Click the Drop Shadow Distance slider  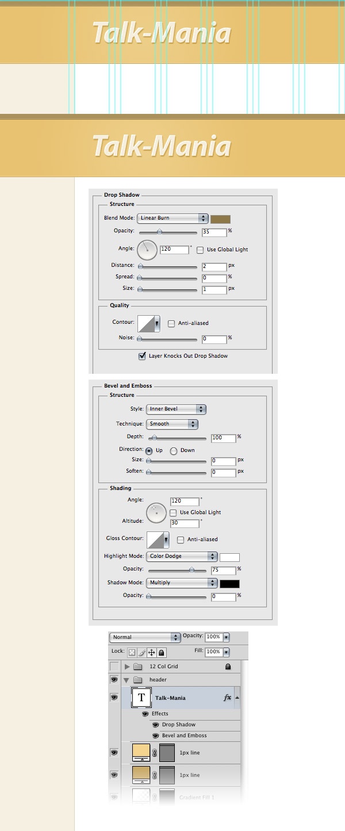[167, 266]
